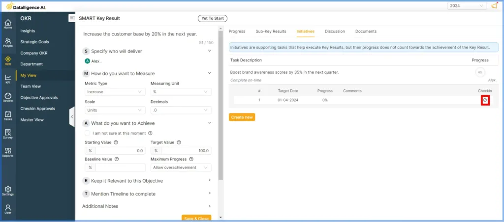This screenshot has width=504, height=222.
Task: Click the checkin icon for initiative row 1
Action: 485,100
